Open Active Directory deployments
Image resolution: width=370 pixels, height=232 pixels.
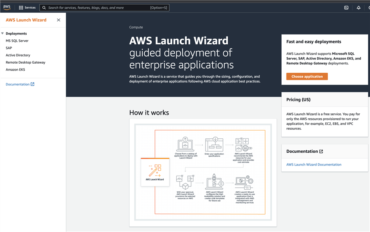pyautogui.click(x=18, y=55)
